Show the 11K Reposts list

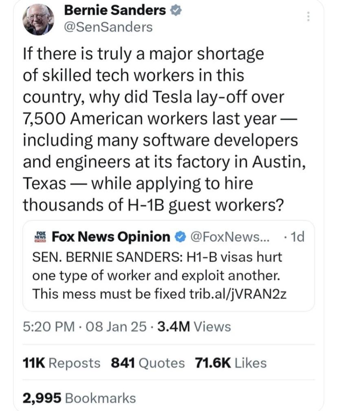[61, 362]
